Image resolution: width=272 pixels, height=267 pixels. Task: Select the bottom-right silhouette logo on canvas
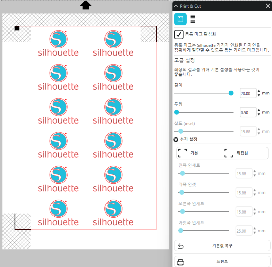coord(113,213)
